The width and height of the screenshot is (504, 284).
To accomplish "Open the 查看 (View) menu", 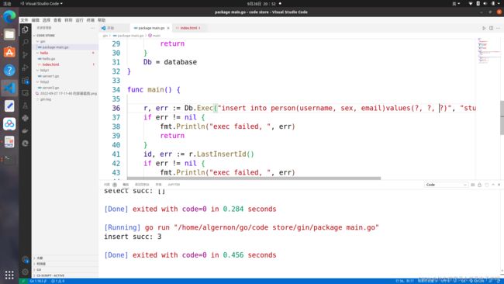I will [x=57, y=20].
